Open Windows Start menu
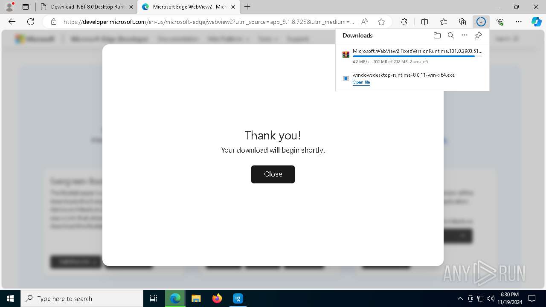This screenshot has width=546, height=307. click(10, 298)
